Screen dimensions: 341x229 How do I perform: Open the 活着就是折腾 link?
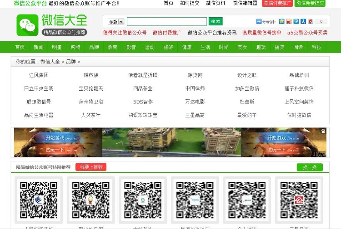(143, 75)
